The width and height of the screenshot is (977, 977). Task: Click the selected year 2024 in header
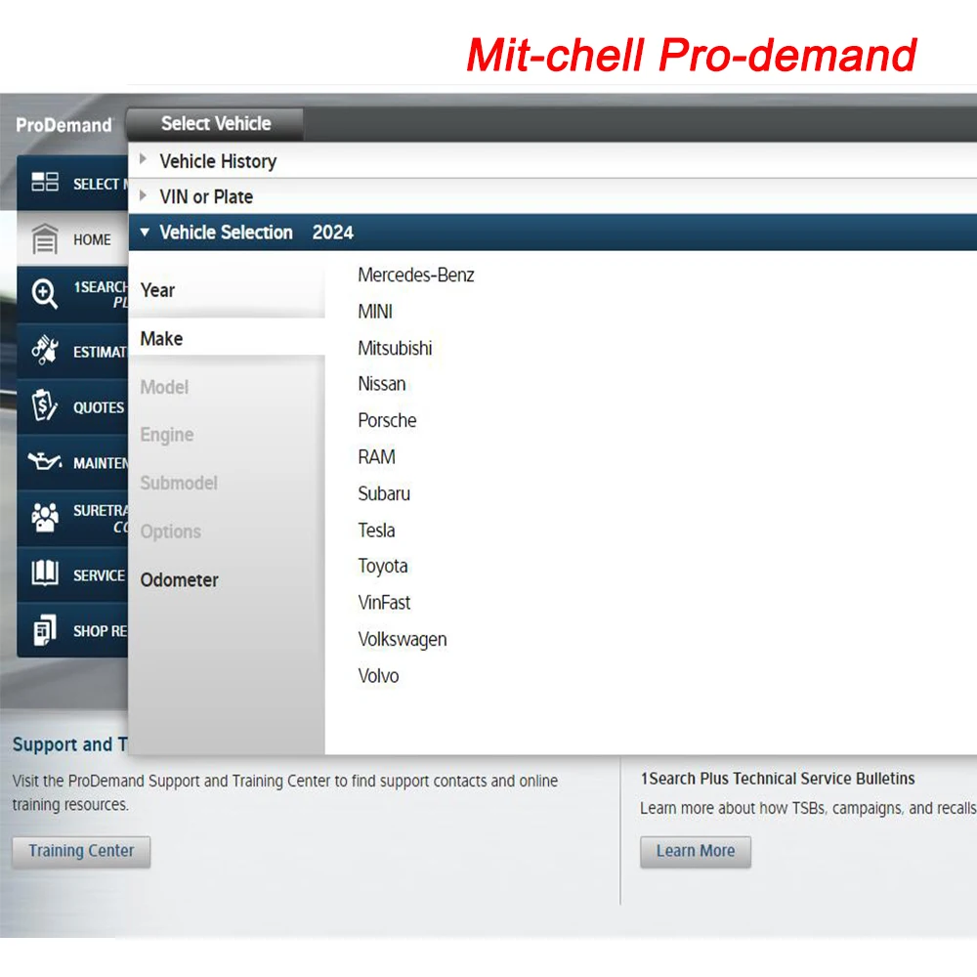[x=333, y=233]
